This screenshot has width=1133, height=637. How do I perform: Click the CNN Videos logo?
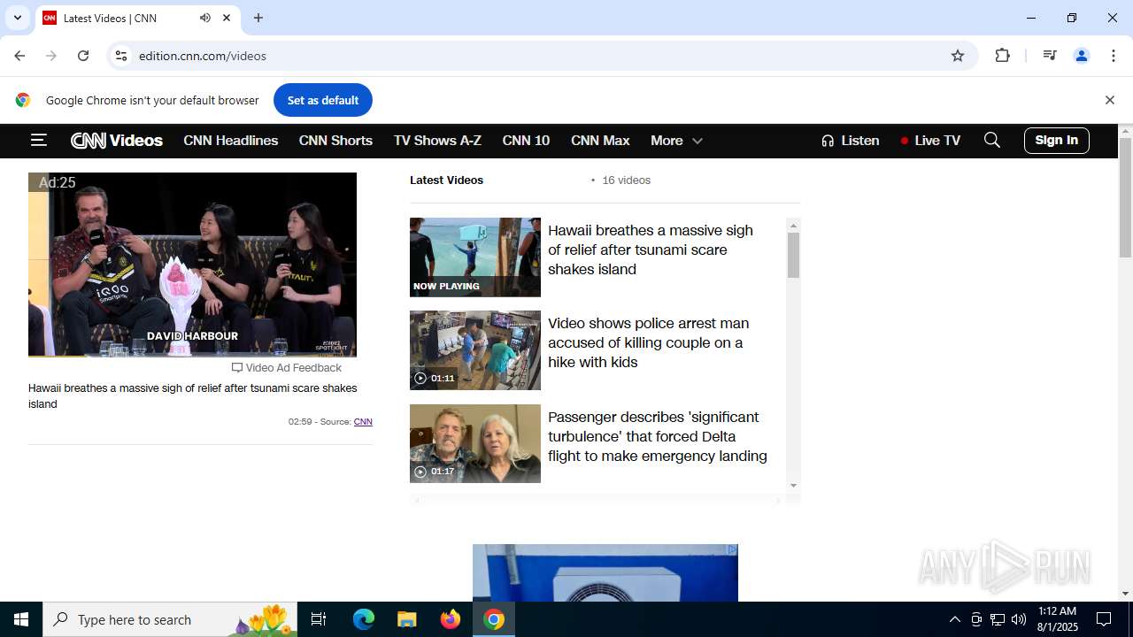coord(117,141)
